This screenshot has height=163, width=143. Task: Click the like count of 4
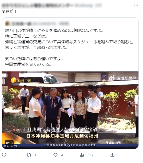coord(62,155)
